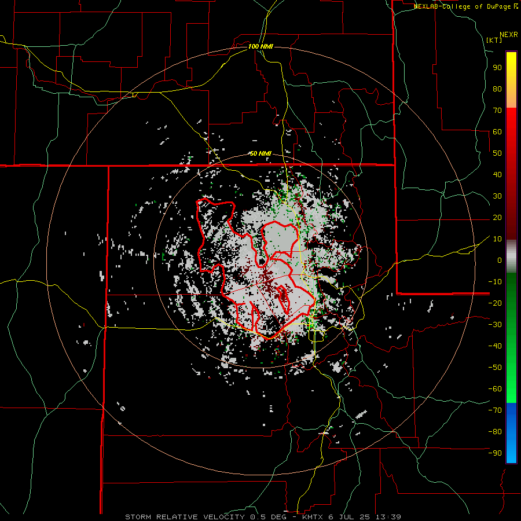The image size is (521, 521).
Task: Click the 80 value on velocity scale
Action: tap(497, 89)
